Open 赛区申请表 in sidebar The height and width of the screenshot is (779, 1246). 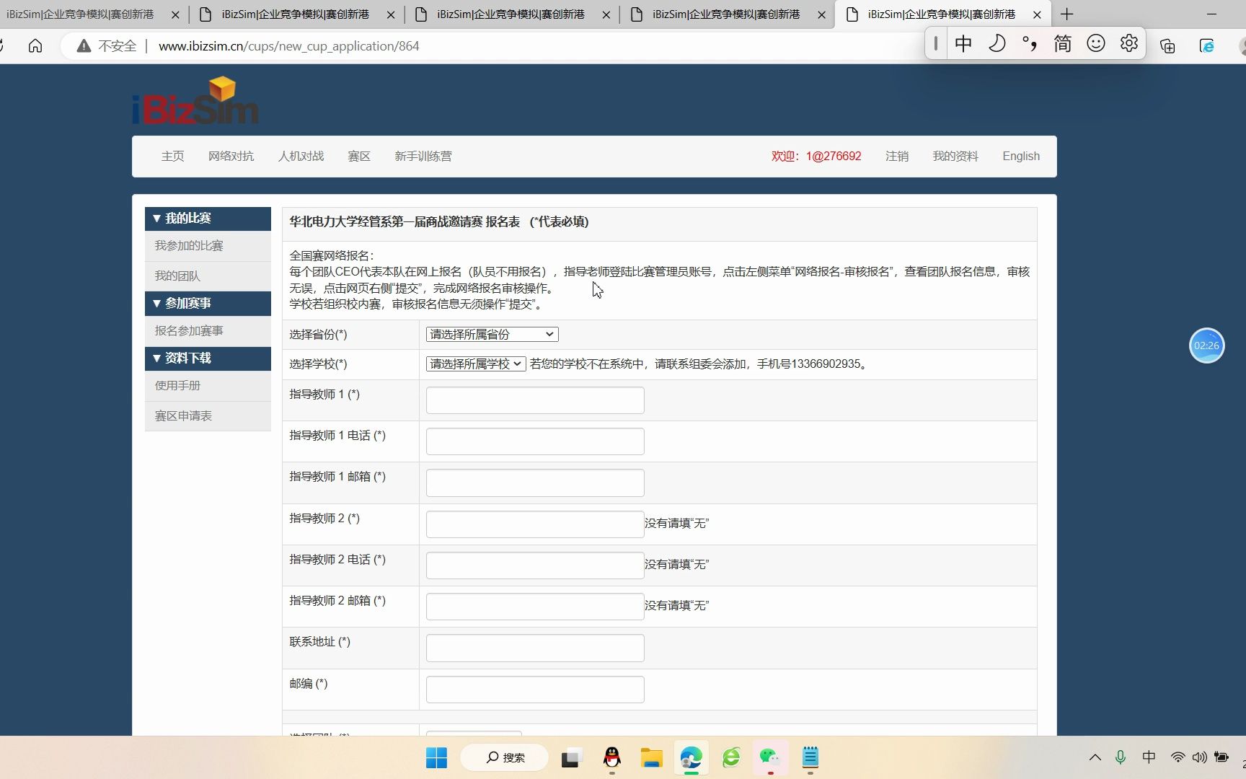208,416
